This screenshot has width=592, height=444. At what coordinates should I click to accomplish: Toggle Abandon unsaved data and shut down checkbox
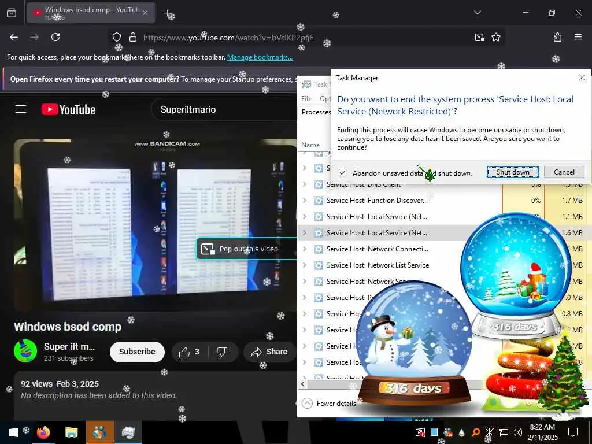pyautogui.click(x=342, y=173)
